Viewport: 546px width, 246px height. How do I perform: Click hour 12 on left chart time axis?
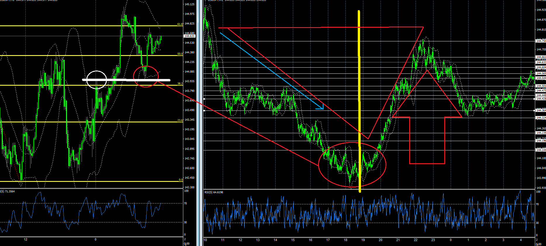(26, 240)
